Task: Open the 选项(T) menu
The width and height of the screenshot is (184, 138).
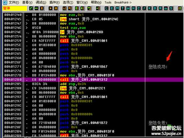Action: click(68, 2)
